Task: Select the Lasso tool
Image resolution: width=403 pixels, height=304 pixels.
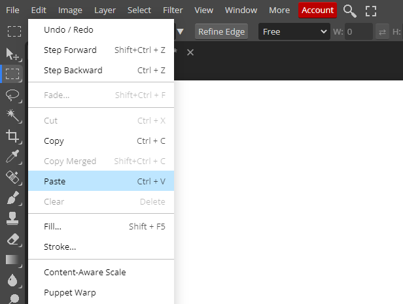Action: [x=12, y=95]
